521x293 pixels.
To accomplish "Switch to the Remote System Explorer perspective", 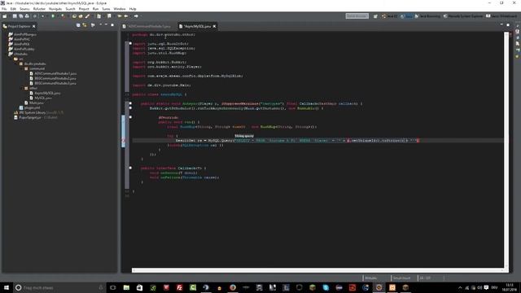I will click(463, 16).
